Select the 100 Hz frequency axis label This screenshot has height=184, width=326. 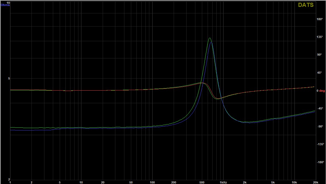pyautogui.click(x=152, y=182)
